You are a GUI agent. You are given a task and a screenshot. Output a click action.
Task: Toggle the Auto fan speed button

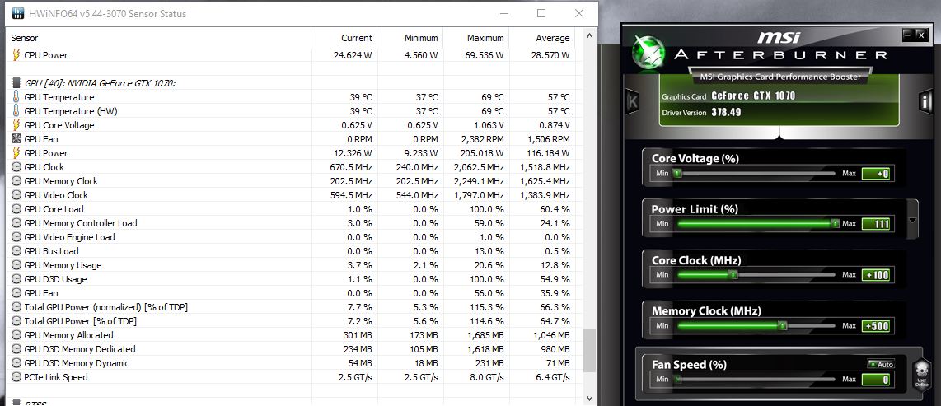[881, 364]
